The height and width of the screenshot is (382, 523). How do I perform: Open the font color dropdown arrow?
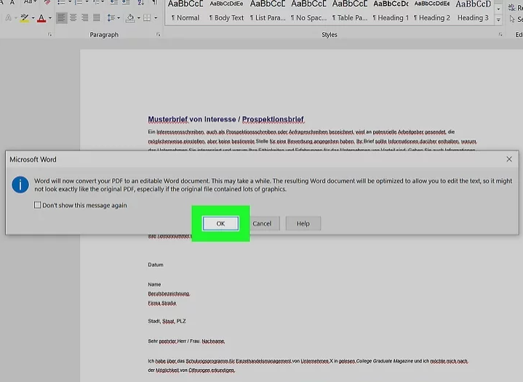point(49,17)
